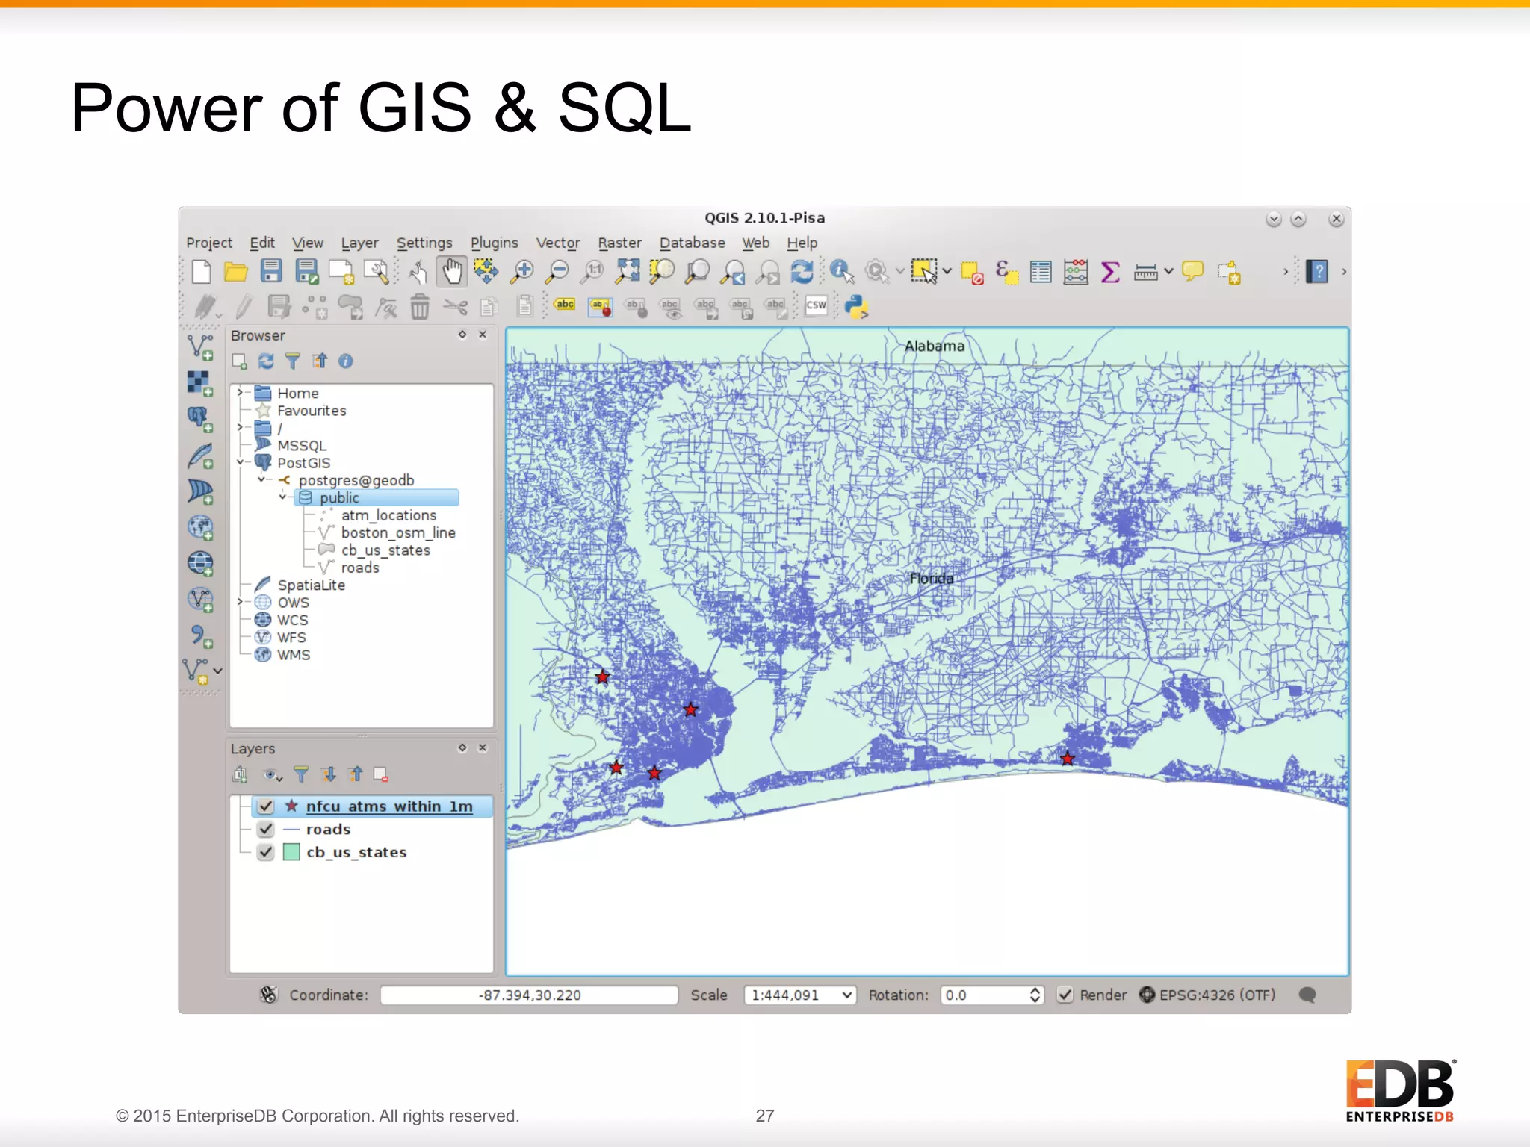Click Add PostGIS Layer elephant icon
The width and height of the screenshot is (1530, 1147).
(x=199, y=419)
